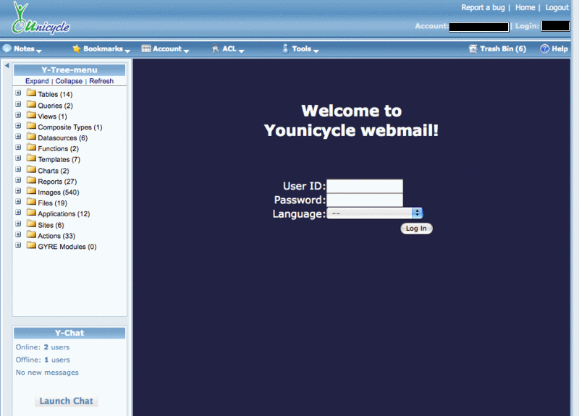This screenshot has height=416, width=579.
Task: Open the Language dropdown
Action: coord(374,213)
